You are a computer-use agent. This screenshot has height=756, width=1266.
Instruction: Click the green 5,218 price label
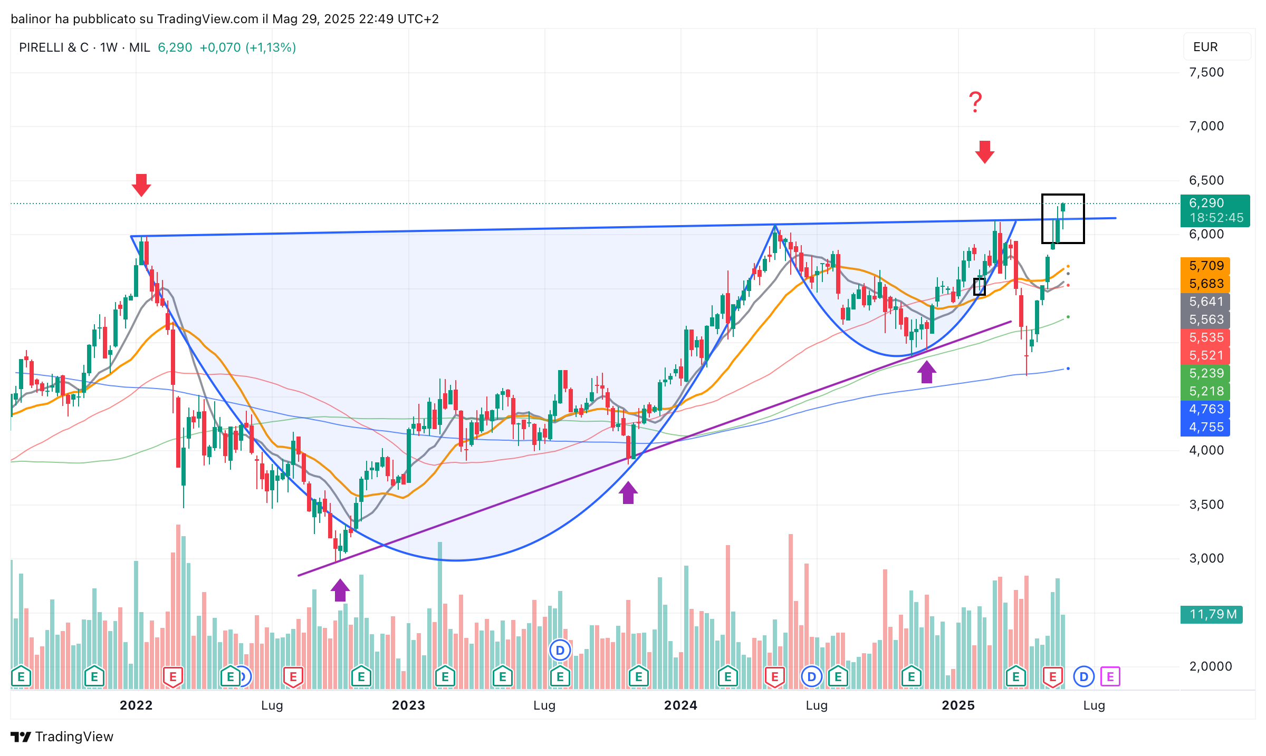pos(1205,391)
